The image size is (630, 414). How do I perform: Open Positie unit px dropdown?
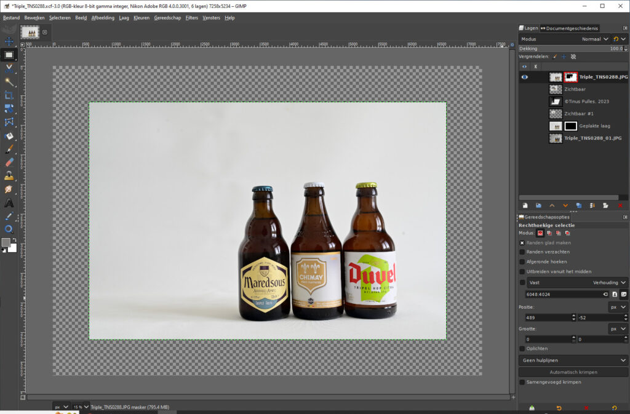coord(618,307)
